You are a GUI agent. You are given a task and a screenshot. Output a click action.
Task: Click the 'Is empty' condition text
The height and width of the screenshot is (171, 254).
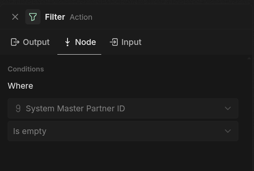click(x=30, y=131)
